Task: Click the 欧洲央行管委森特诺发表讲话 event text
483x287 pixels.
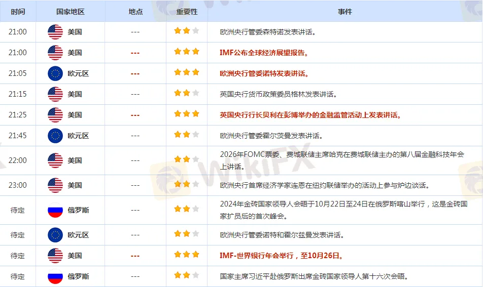Action: coord(268,32)
